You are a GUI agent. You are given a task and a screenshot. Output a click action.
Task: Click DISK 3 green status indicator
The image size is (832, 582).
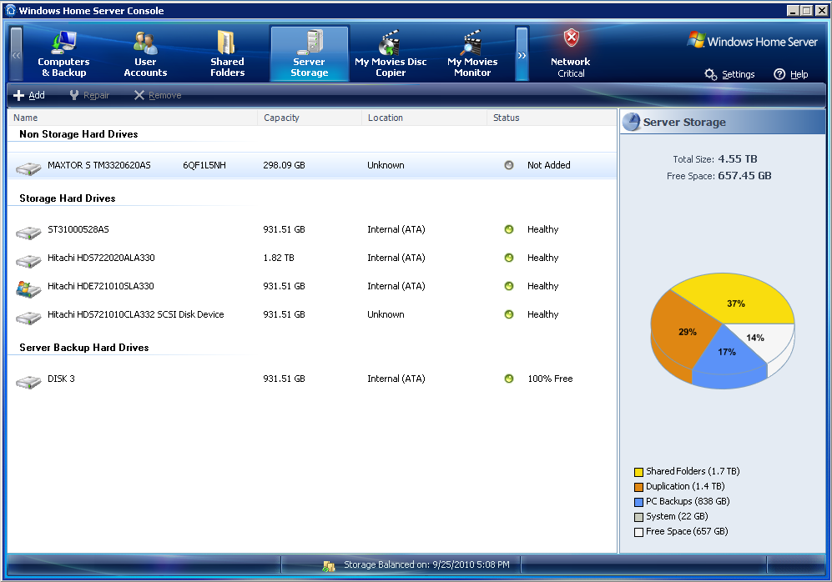509,379
